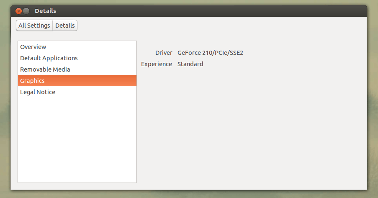Select the highlighted Graphics item
This screenshot has height=198, width=378.
[x=32, y=81]
